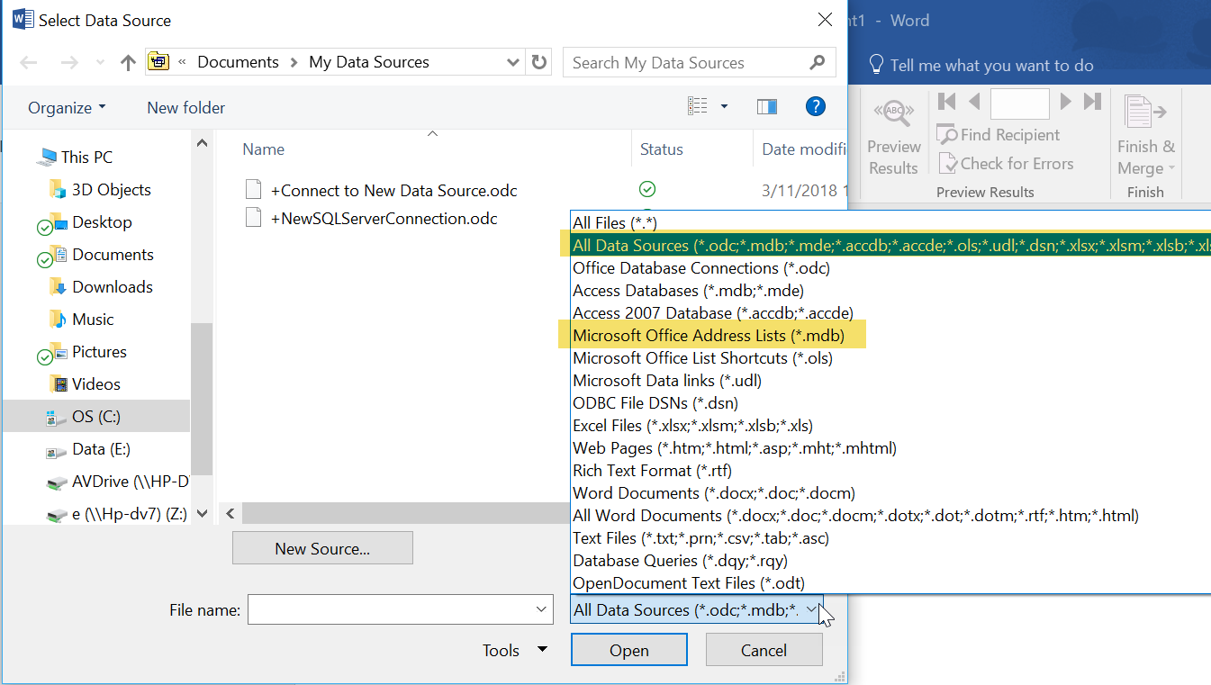This screenshot has height=685, width=1211.
Task: Click New folder
Action: pos(186,108)
